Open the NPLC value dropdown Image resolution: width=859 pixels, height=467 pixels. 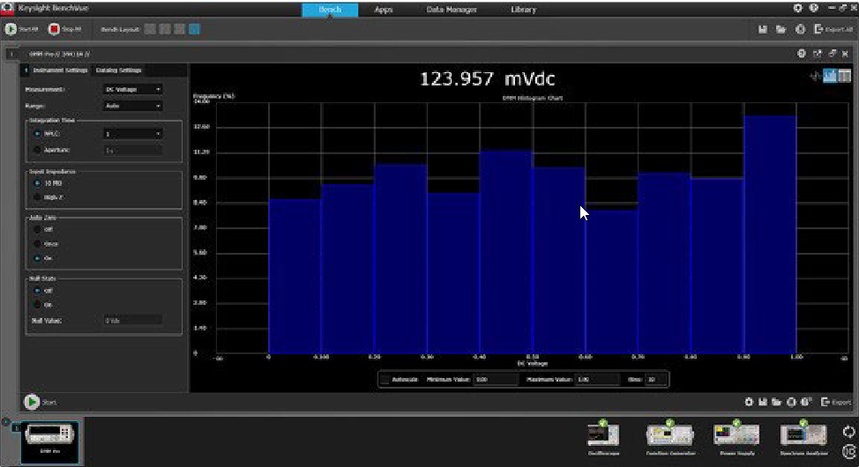[132, 134]
